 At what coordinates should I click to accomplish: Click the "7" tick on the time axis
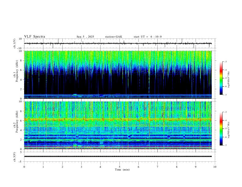158,167
